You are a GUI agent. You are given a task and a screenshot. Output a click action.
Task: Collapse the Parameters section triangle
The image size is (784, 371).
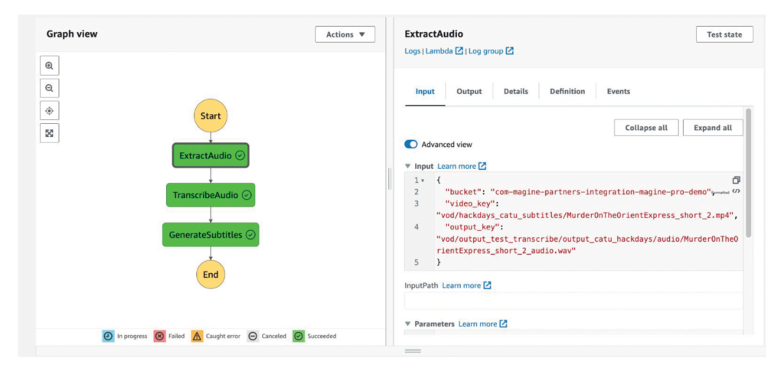[x=408, y=324]
